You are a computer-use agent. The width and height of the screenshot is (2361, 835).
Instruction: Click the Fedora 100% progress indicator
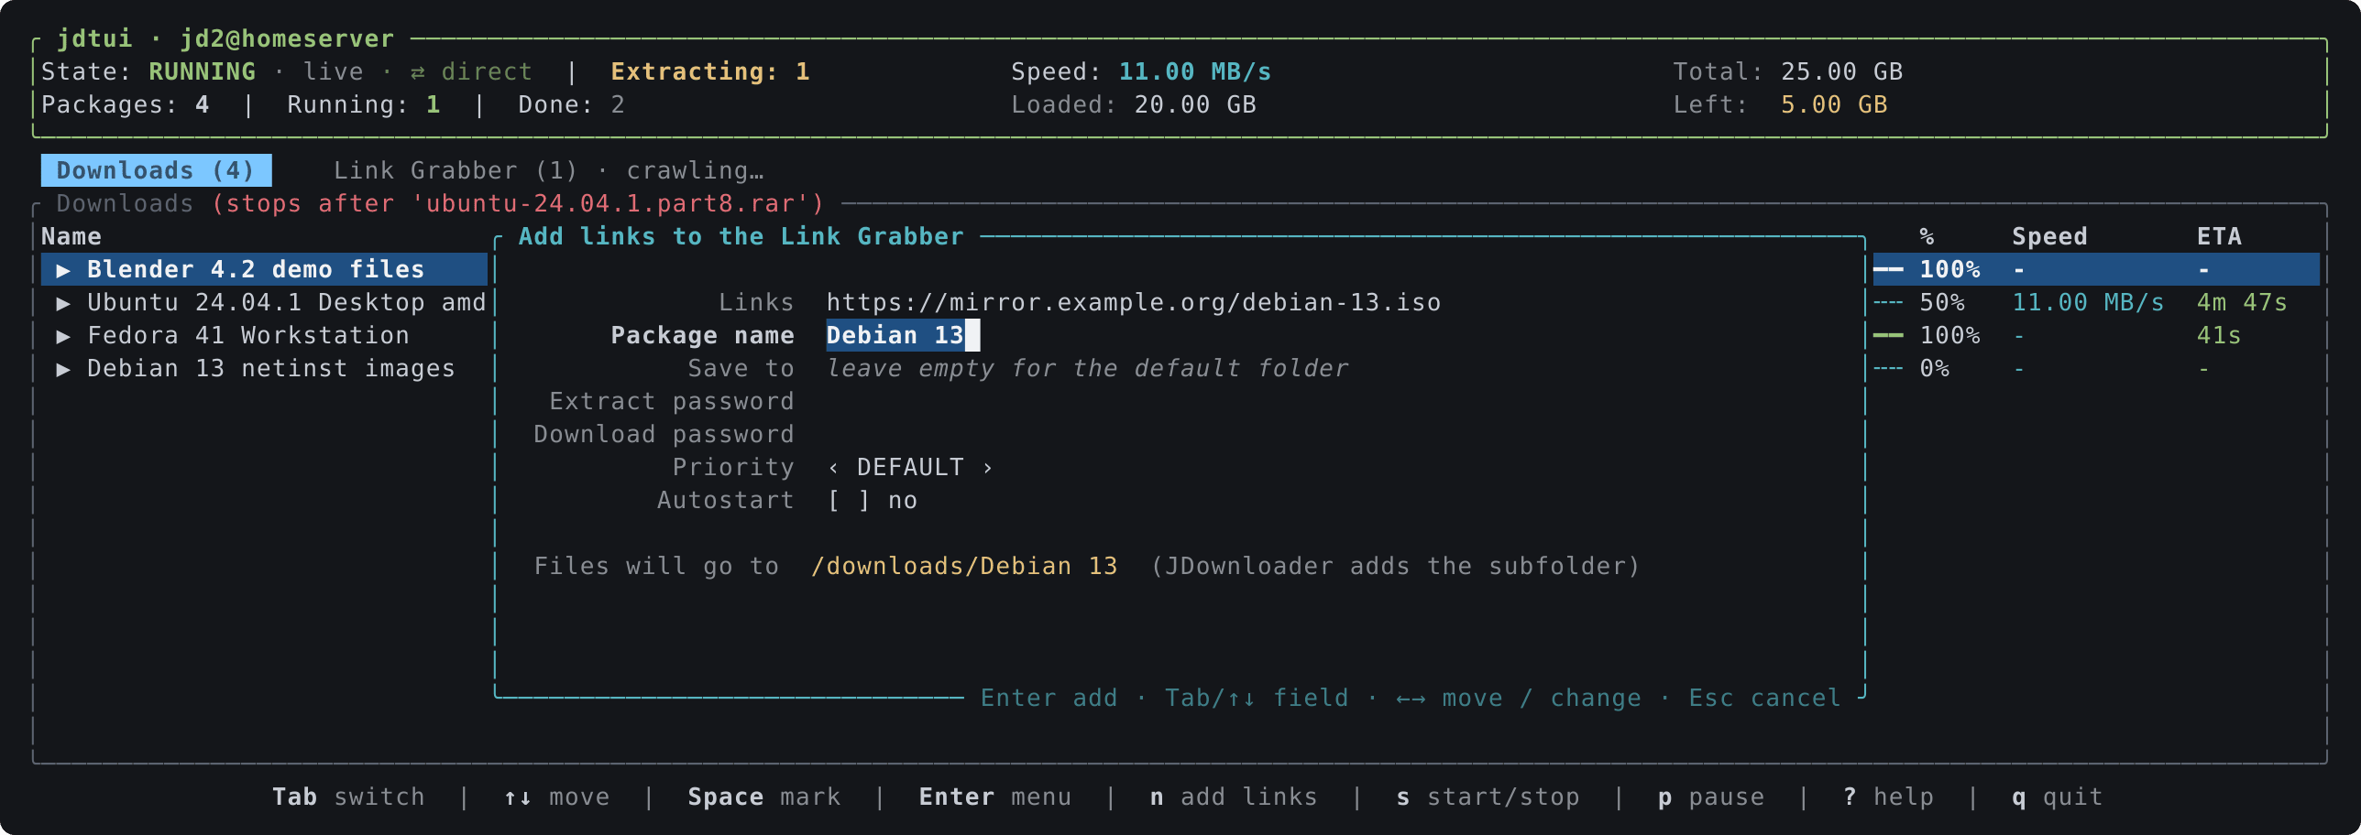pos(1888,336)
